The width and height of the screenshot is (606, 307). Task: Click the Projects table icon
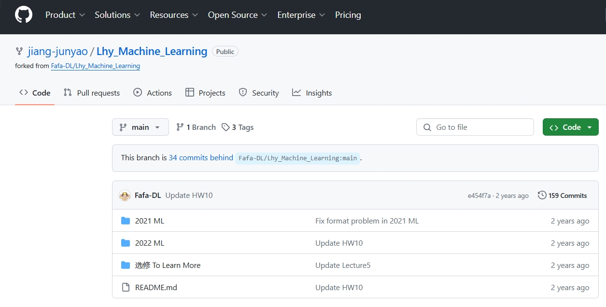[190, 93]
